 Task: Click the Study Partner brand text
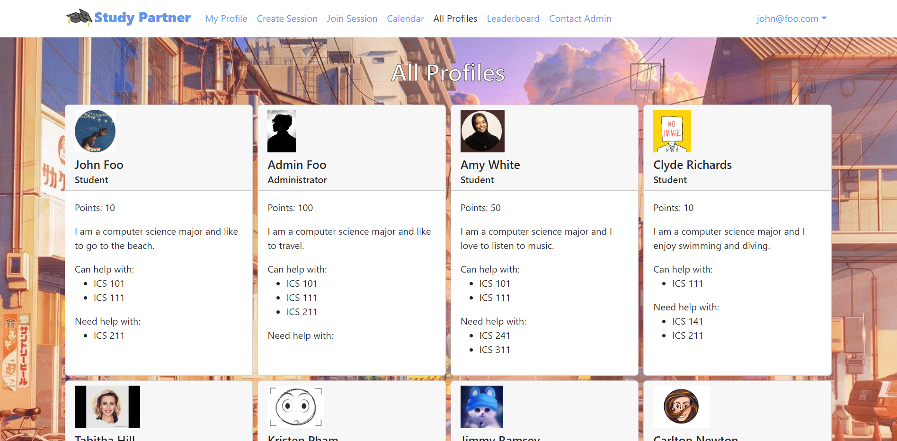coord(142,18)
